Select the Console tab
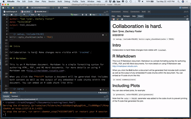 6,96
